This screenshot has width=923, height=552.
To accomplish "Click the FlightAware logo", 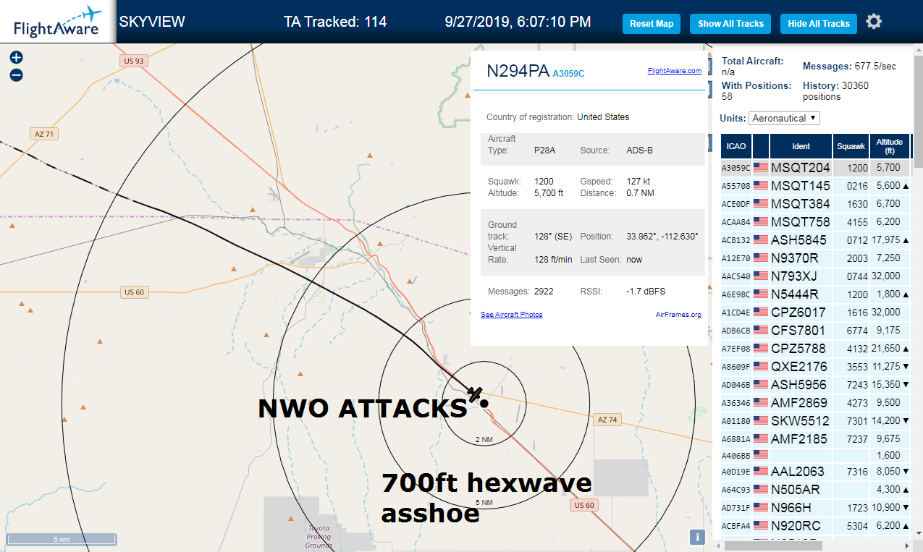I will click(x=57, y=22).
